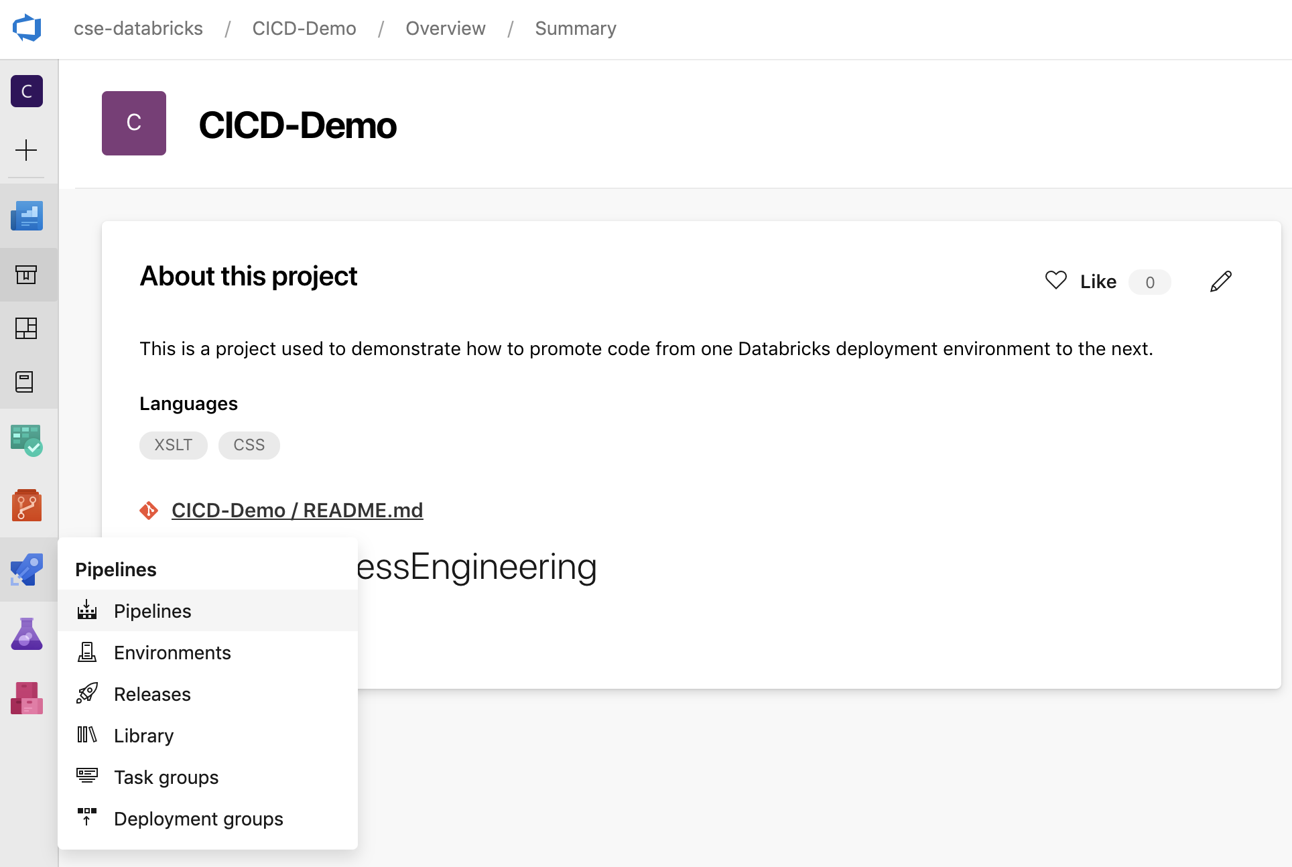The height and width of the screenshot is (867, 1292).
Task: Open CICD-Demo README.md link
Action: pyautogui.click(x=296, y=509)
